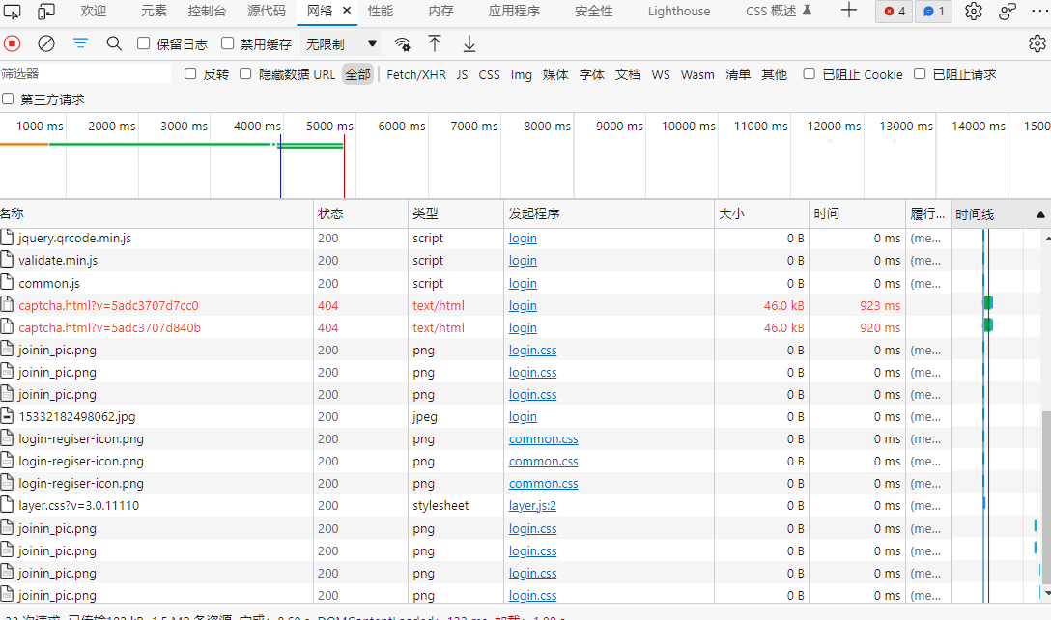Screen dimensions: 1051x620
Task: Click the requests list vertical scrollbar thumb
Action: 1045,497
